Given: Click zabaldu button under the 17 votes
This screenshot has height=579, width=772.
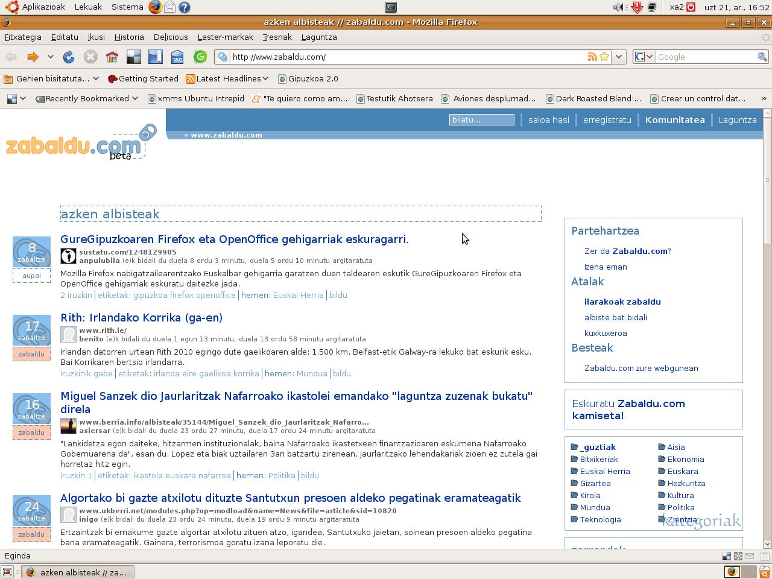Looking at the screenshot, I should [31, 354].
